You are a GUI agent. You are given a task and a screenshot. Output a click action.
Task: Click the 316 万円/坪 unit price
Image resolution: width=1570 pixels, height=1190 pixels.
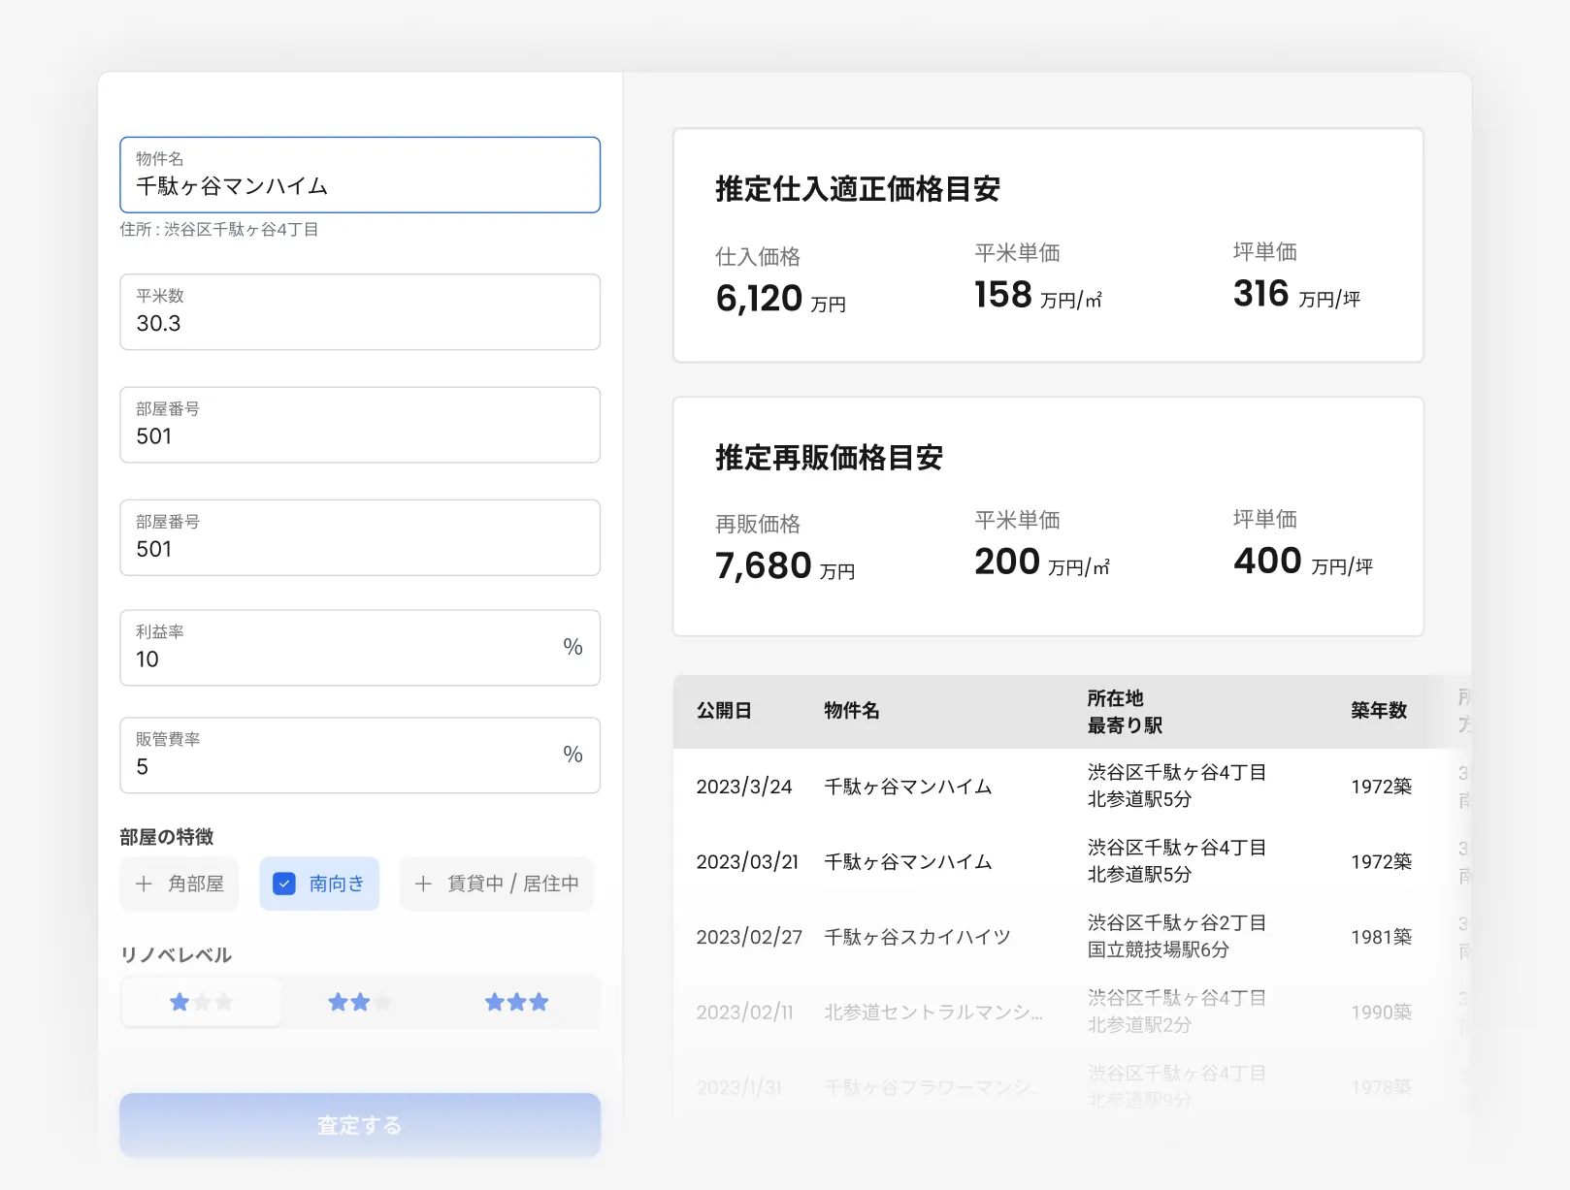point(1296,294)
